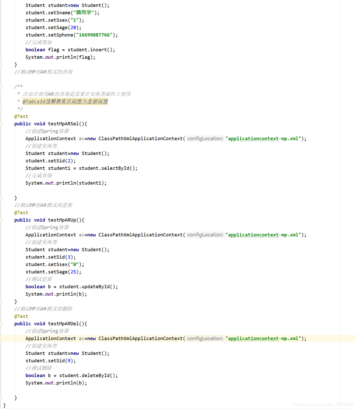
Task: Place cursor on student.setSage(20)
Action: pyautogui.click(x=53, y=27)
